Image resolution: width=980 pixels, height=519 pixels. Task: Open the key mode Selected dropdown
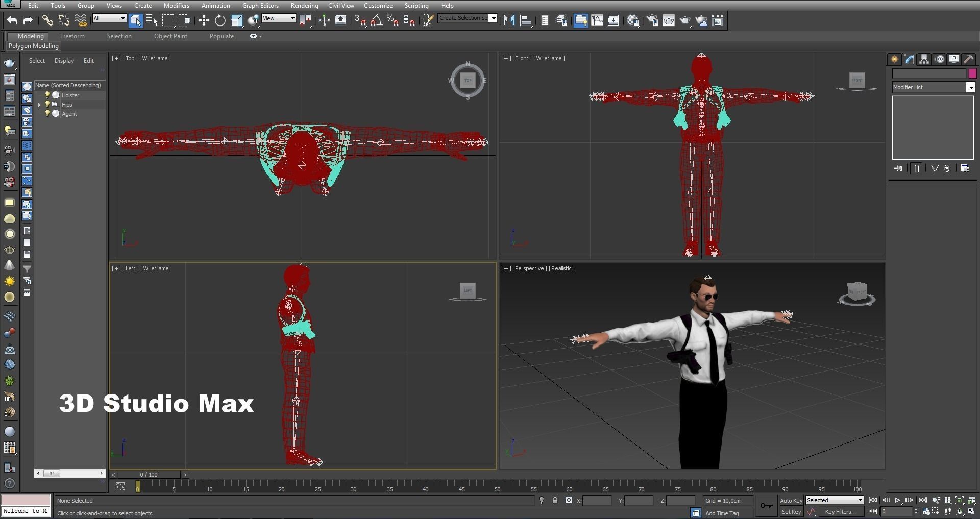(x=835, y=500)
